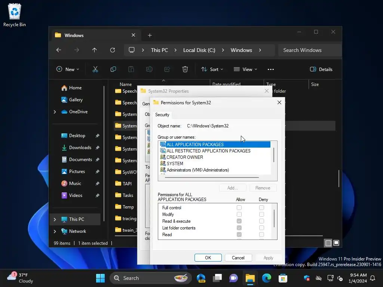Expand the Network tree node
Screen dimensions: 383x287
[55, 231]
